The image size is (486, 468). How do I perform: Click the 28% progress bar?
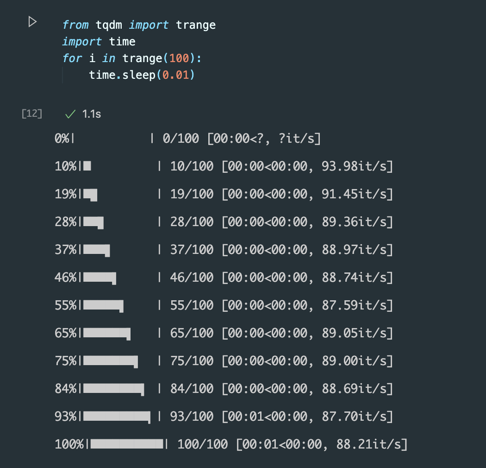[x=93, y=222]
